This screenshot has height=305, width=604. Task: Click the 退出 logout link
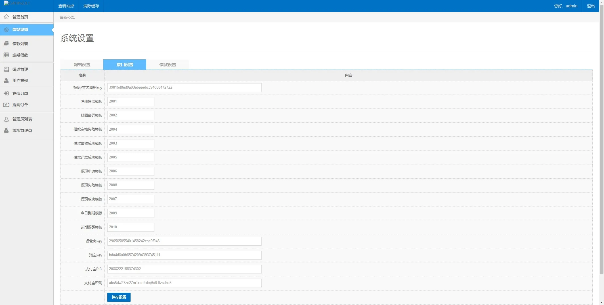point(591,6)
